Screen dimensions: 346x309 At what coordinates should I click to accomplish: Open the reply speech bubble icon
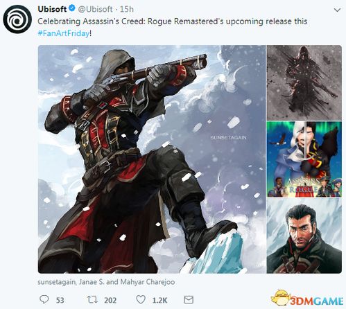(44, 299)
